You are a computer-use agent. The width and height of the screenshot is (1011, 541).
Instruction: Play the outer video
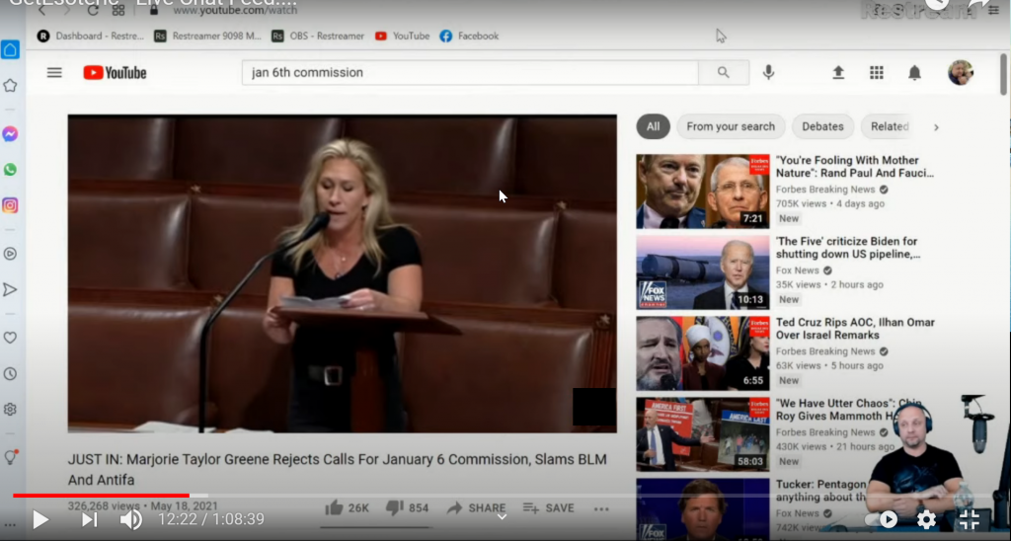(39, 519)
